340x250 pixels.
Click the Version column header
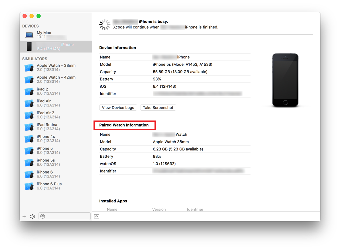[159, 209]
